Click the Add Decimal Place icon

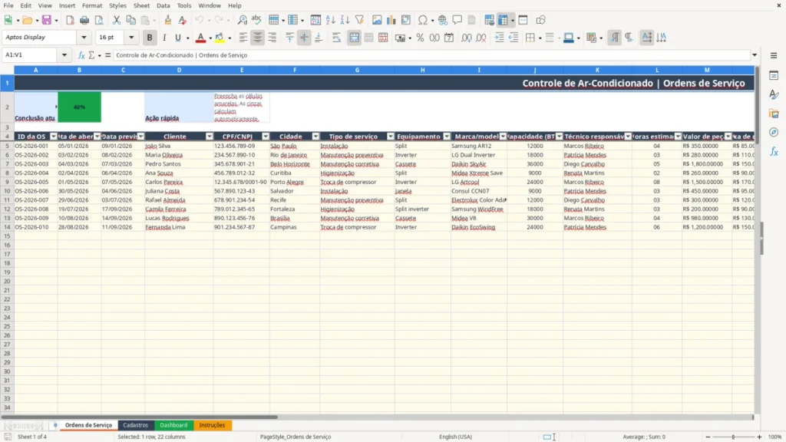(466, 38)
